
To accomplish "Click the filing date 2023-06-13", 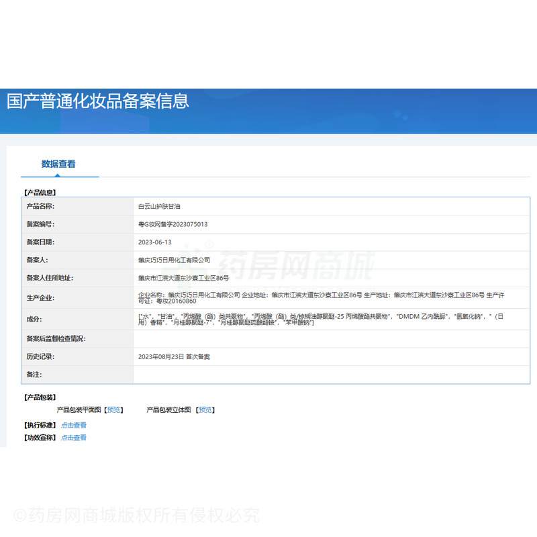I will [154, 242].
